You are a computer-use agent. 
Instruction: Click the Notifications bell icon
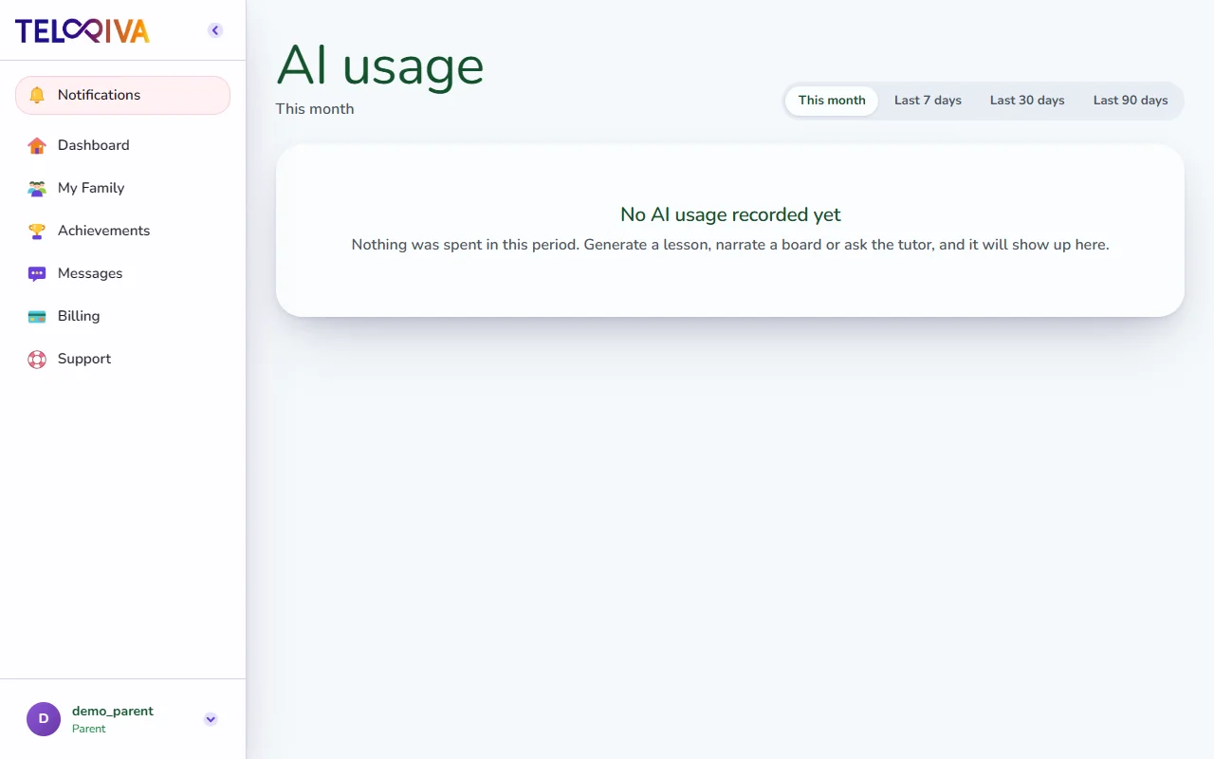click(37, 95)
